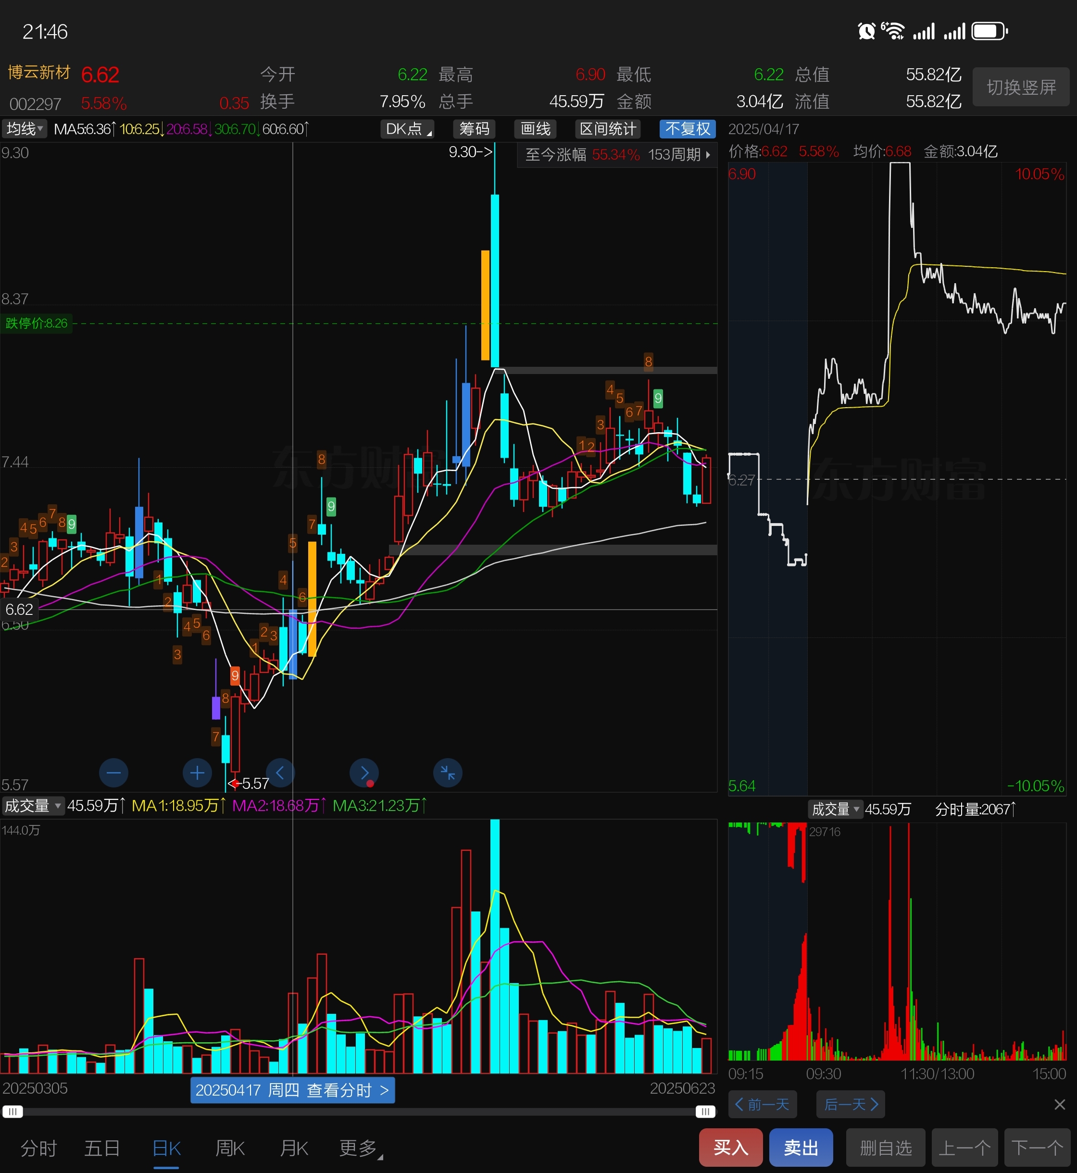
Task: Open the 均线 indicator dropdown
Action: tap(25, 129)
